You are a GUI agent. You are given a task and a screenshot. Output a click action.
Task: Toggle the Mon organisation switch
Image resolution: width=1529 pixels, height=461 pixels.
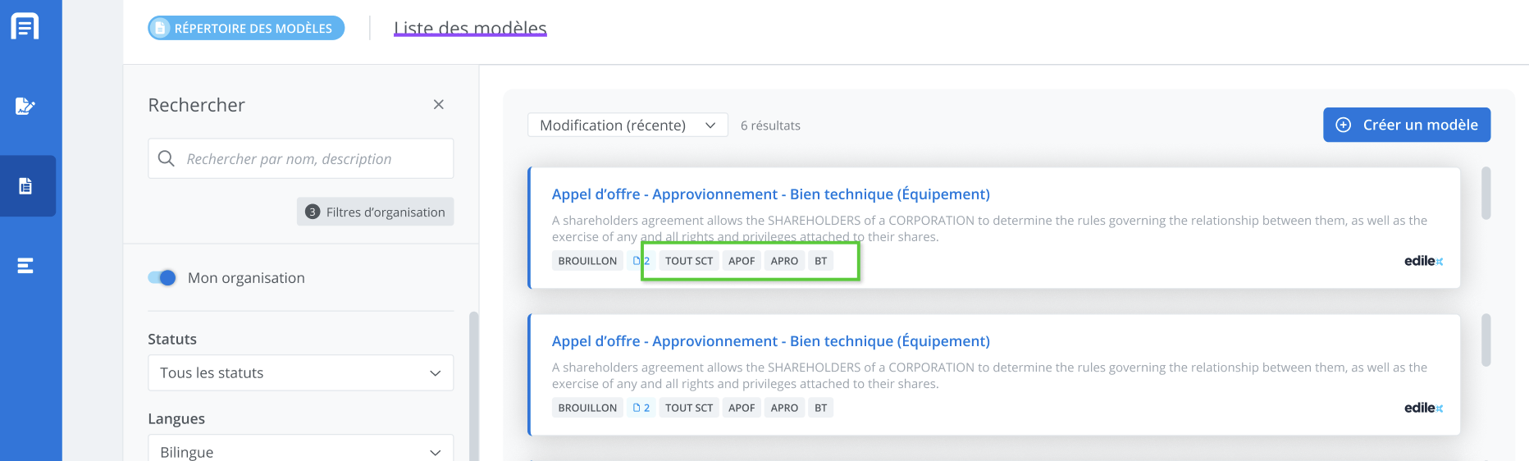162,277
